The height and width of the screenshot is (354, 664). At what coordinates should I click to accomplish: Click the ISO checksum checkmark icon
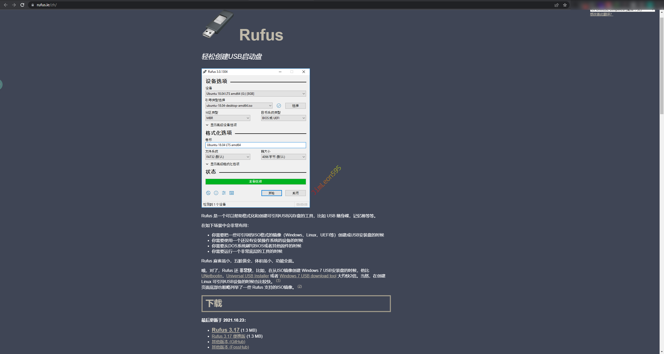279,106
